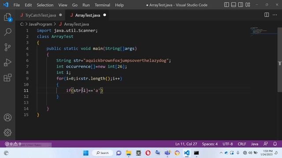Click the feedback icon in status bar
The height and width of the screenshot is (158, 282).
pyautogui.click(x=265, y=144)
